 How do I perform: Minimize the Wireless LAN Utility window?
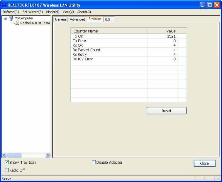pyautogui.click(x=203, y=5)
